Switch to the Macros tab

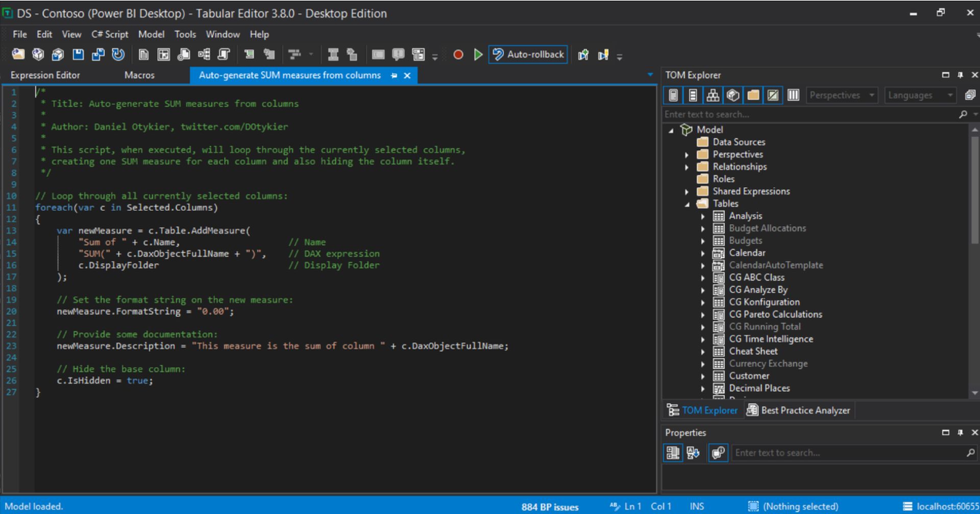pyautogui.click(x=139, y=75)
